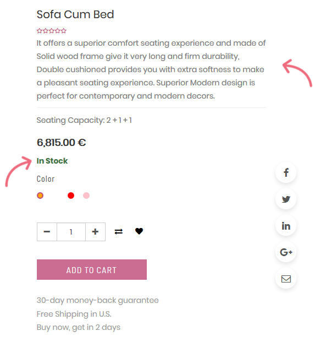Share product via Twitter icon
This screenshot has width=320, height=342.
click(x=286, y=199)
